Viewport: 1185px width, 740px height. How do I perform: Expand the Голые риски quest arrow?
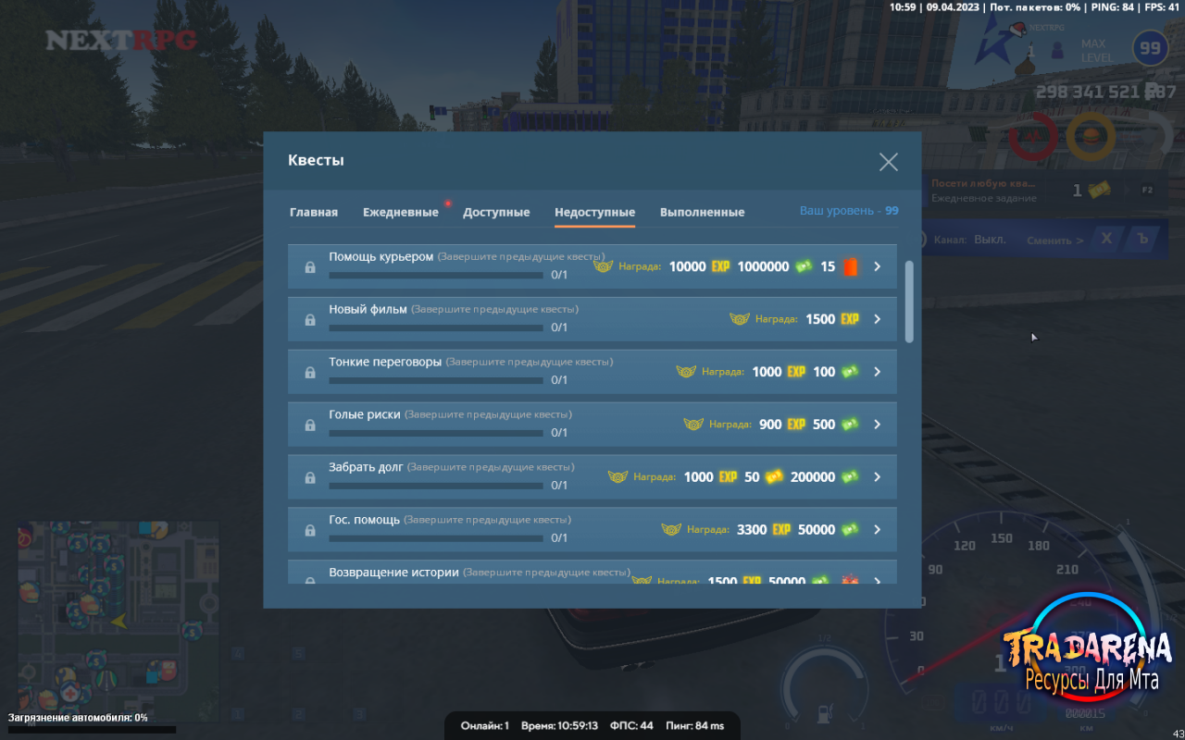pyautogui.click(x=877, y=425)
